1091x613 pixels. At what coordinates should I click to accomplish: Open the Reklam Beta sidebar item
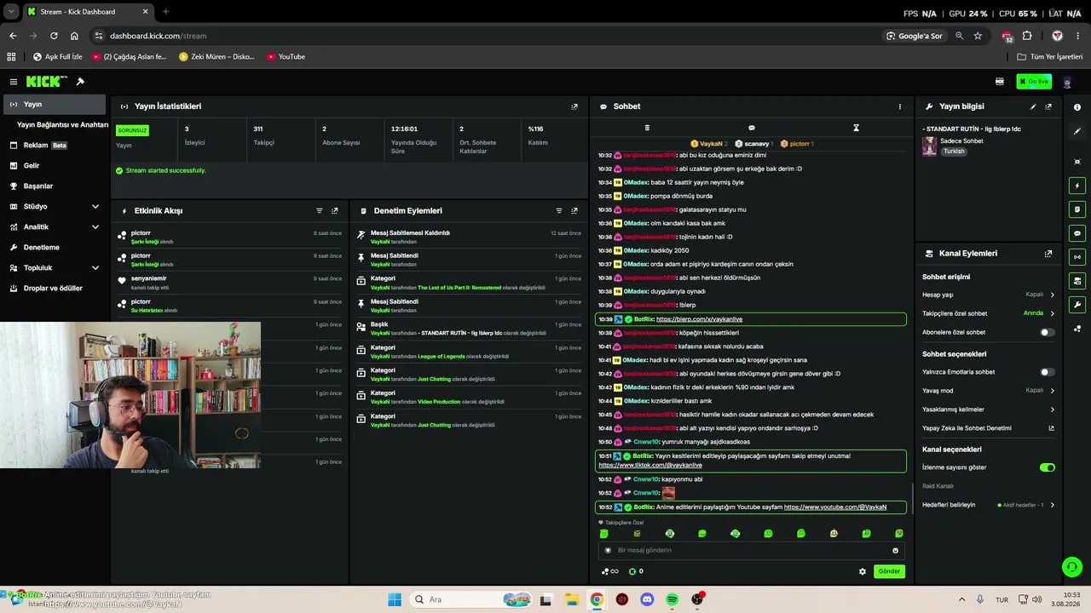tap(53, 145)
